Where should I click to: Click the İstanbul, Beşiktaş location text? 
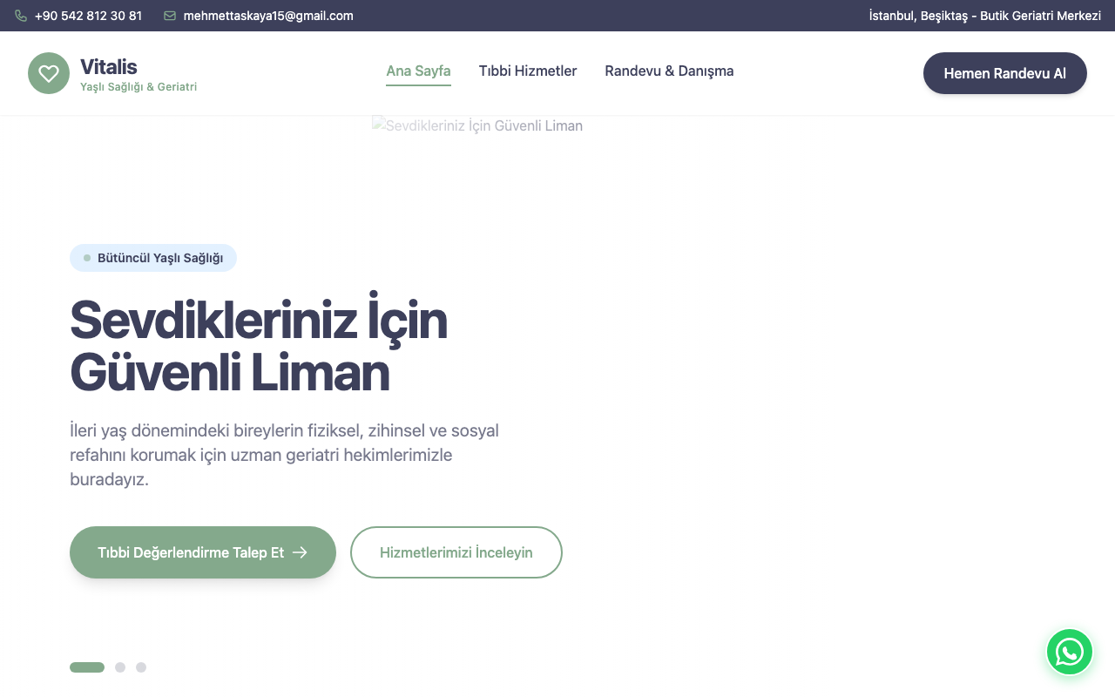coord(985,16)
